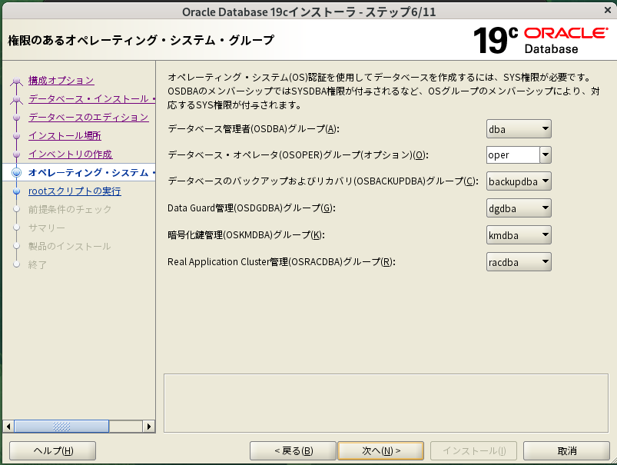Close the Oracle installer window
The width and height of the screenshot is (617, 465).
click(608, 10)
